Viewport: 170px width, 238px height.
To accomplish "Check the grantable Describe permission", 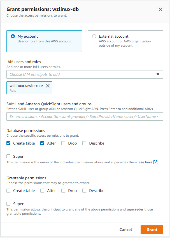I will [x=85, y=191].
